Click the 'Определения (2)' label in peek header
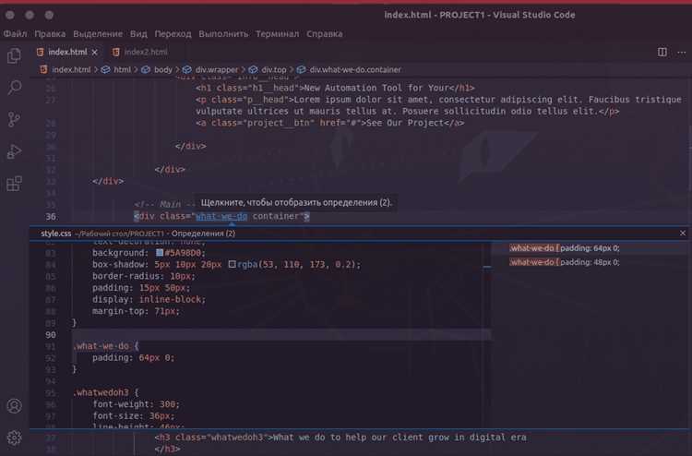The height and width of the screenshot is (456, 692). click(x=203, y=234)
